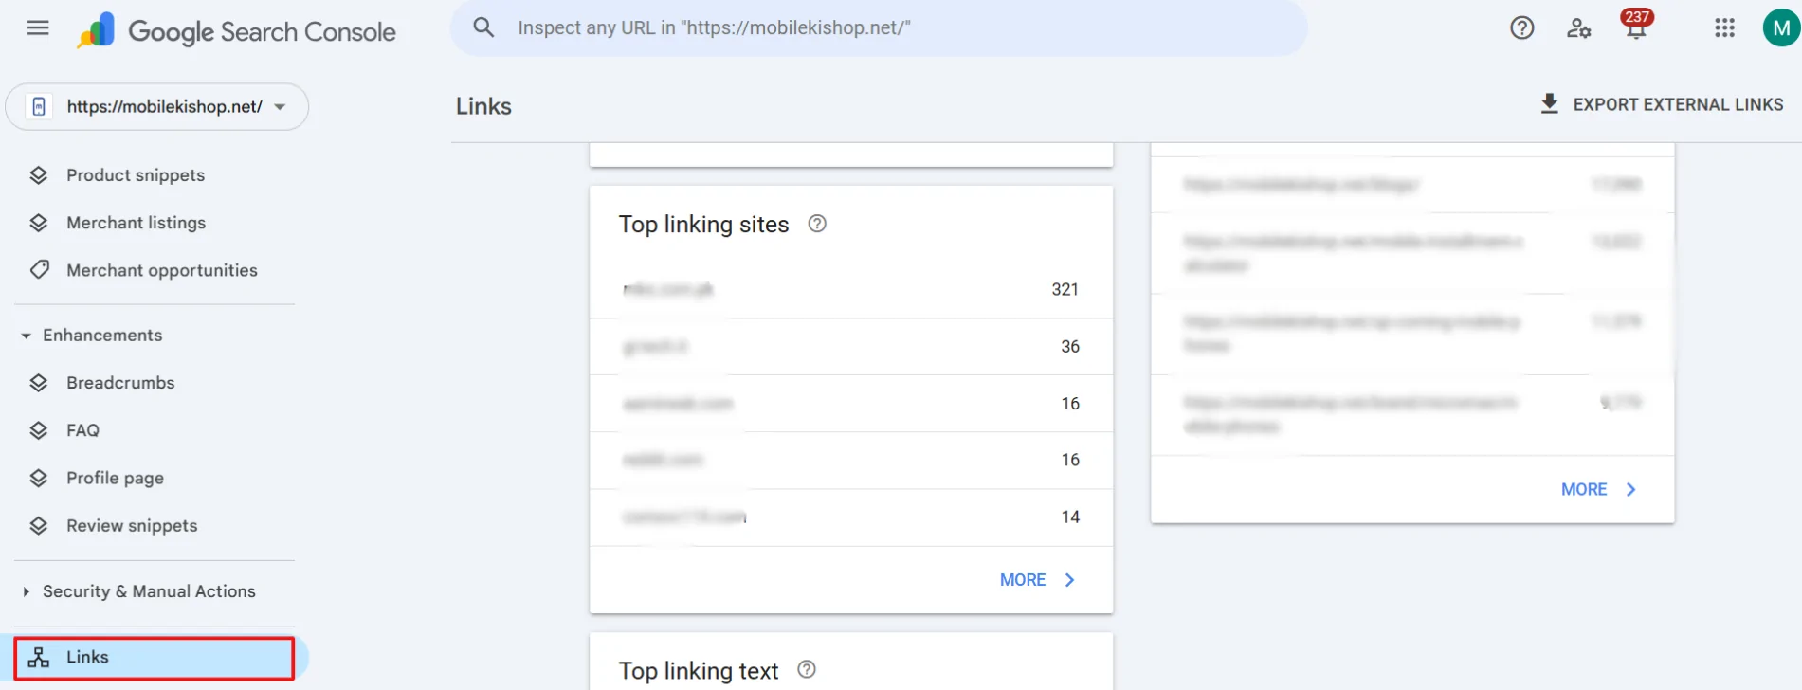Collapse the Enhancements section
The image size is (1802, 690).
click(x=26, y=335)
